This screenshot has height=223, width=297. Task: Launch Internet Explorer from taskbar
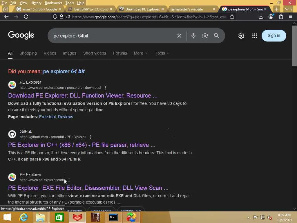point(24,217)
